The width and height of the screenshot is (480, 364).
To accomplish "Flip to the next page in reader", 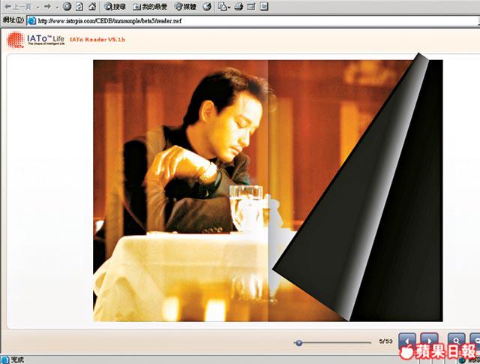I will click(x=428, y=341).
